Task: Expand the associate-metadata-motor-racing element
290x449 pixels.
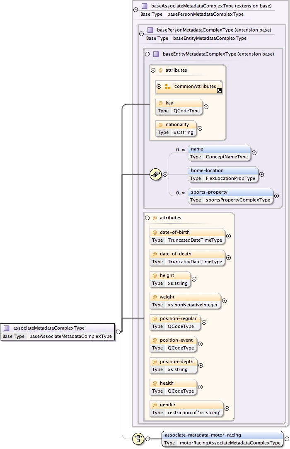Action: click(x=287, y=439)
